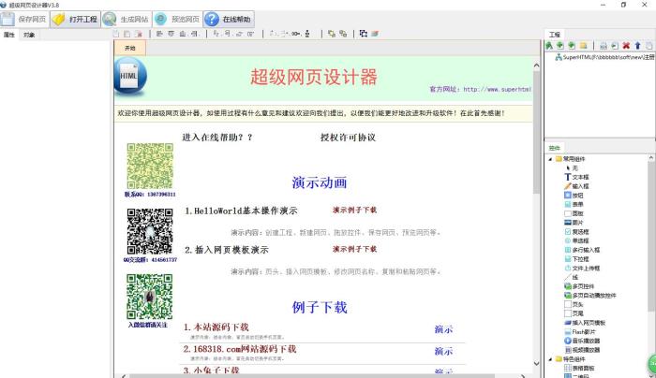The height and width of the screenshot is (378, 656).
Task: Click the multicolored icon at the toolbar's end
Action: (375, 34)
